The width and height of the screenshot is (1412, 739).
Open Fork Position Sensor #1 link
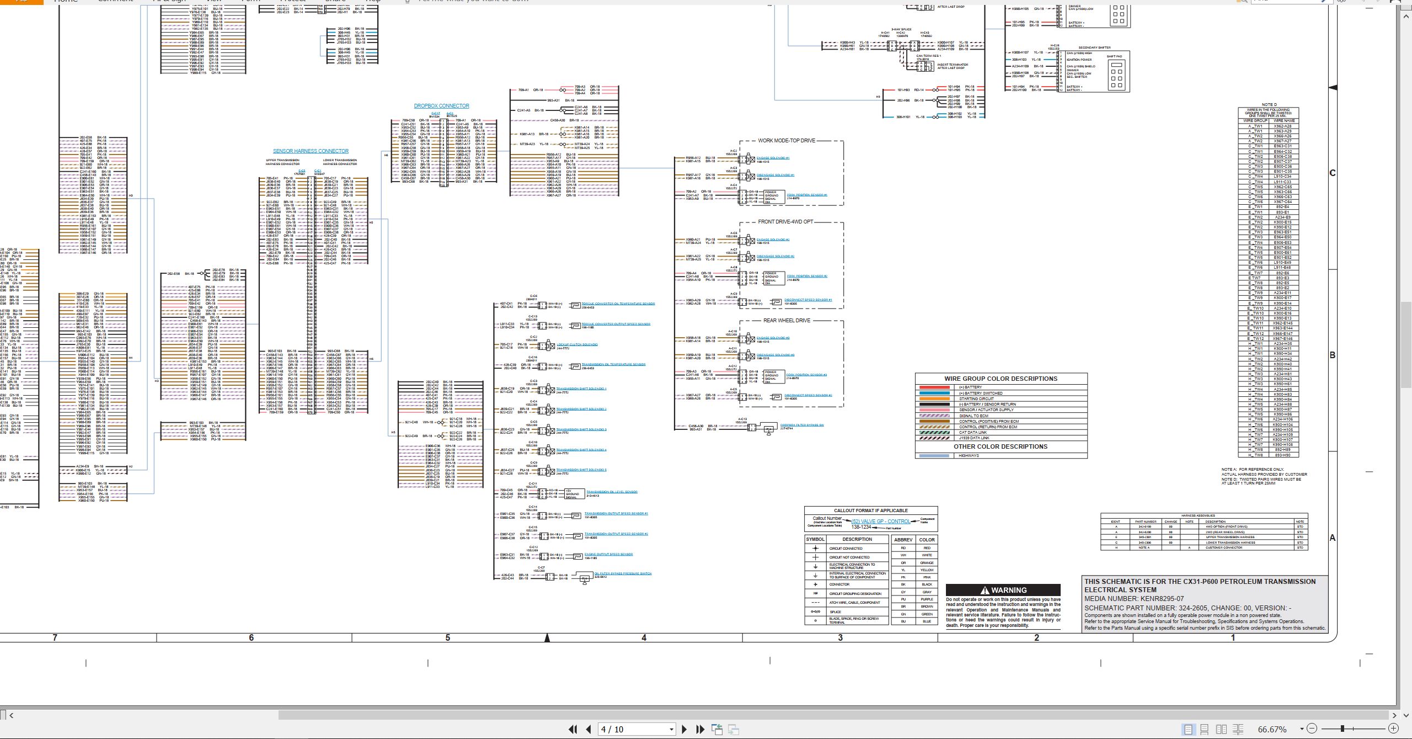806,195
